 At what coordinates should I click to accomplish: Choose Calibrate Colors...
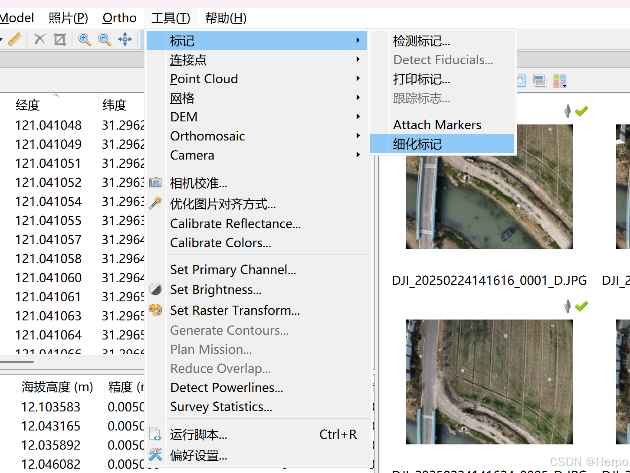[x=258, y=242]
